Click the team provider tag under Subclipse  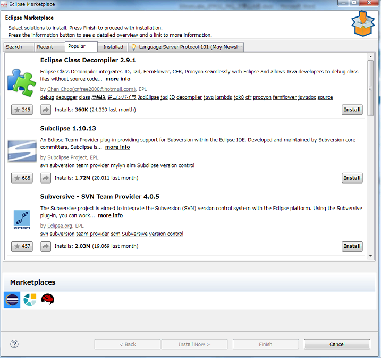click(x=92, y=165)
